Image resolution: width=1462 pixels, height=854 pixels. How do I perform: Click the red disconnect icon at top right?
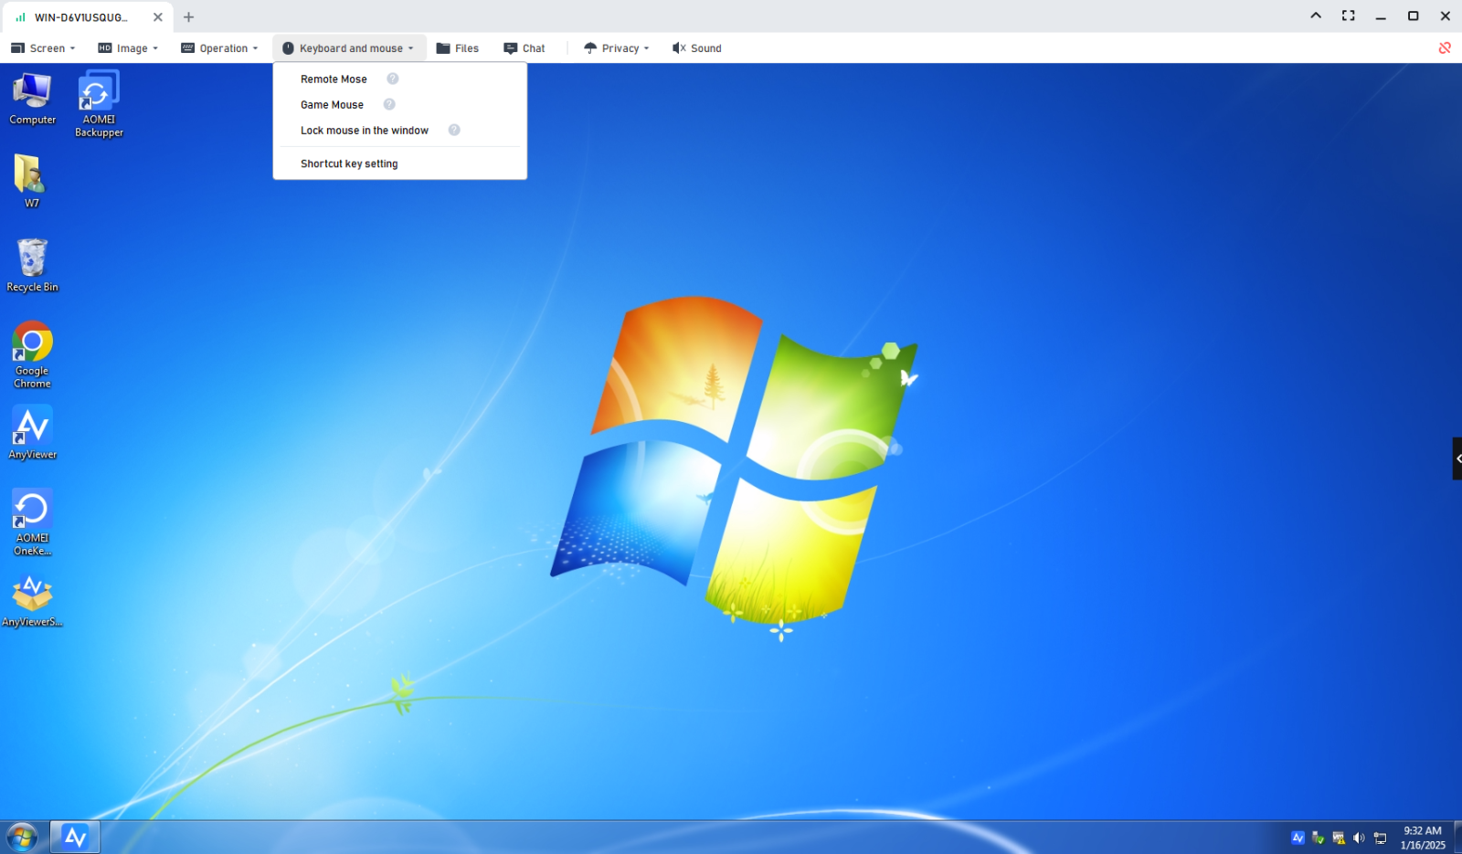pyautogui.click(x=1445, y=47)
